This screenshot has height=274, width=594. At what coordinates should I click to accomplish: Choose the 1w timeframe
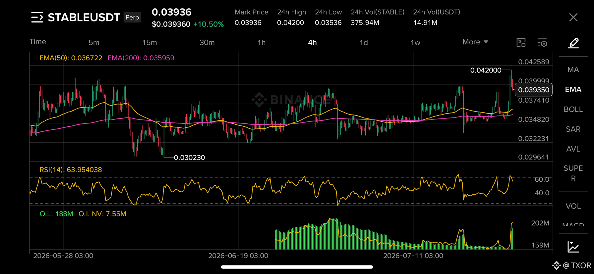[415, 42]
